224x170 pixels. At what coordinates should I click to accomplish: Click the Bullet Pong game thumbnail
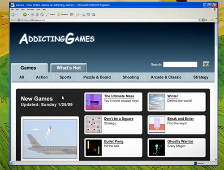[x=94, y=148]
